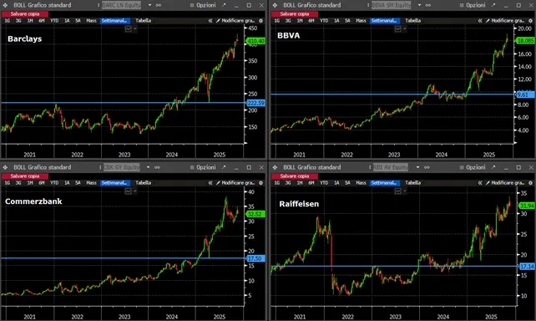The width and height of the screenshot is (536, 321).
Task: Pop out the Barclays chart with arrow icon
Action: click(x=224, y=5)
